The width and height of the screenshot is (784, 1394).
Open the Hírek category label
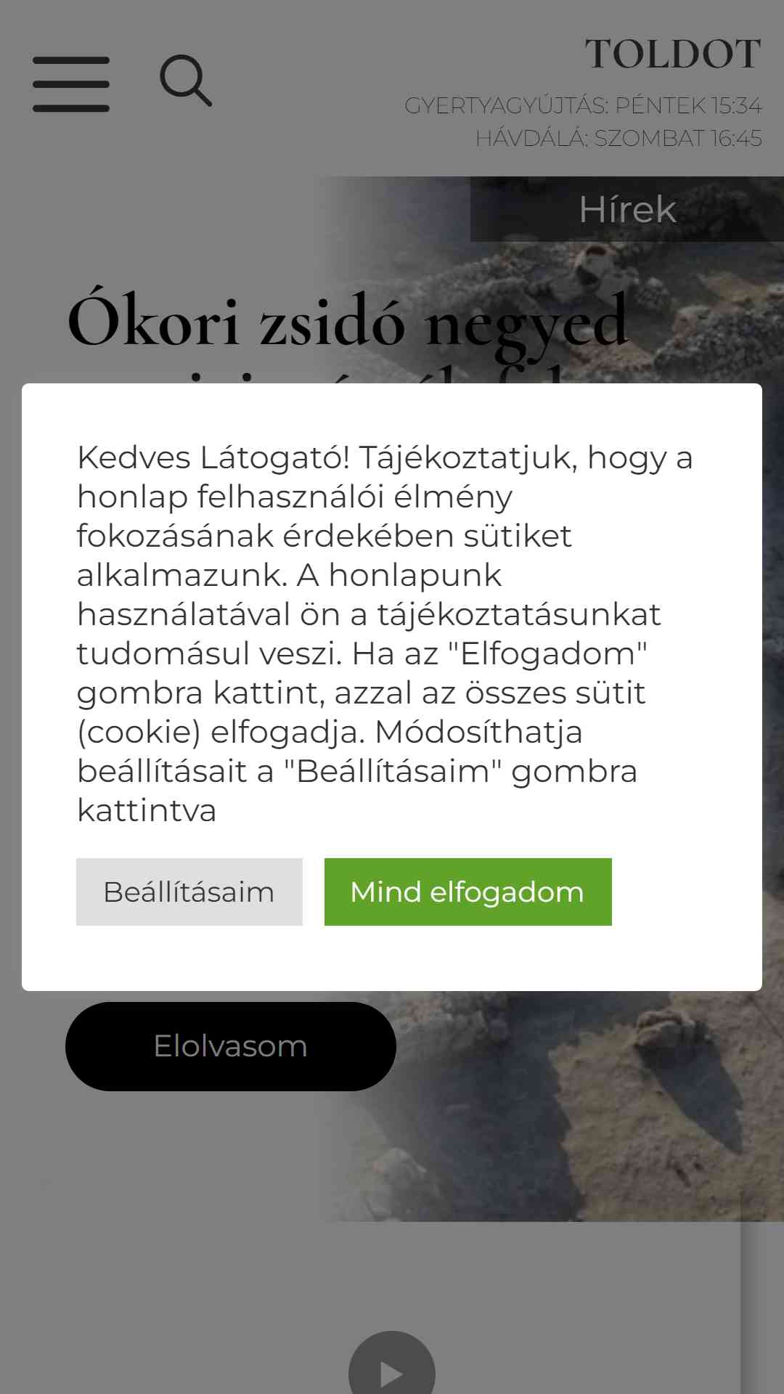(x=627, y=209)
